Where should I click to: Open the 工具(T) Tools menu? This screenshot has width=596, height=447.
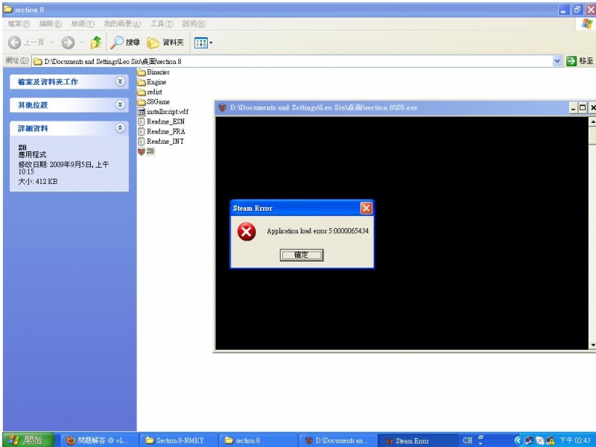[x=161, y=24]
